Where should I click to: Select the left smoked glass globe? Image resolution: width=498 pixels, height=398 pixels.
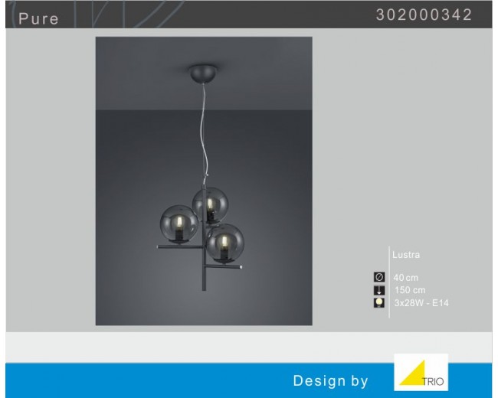tap(179, 225)
